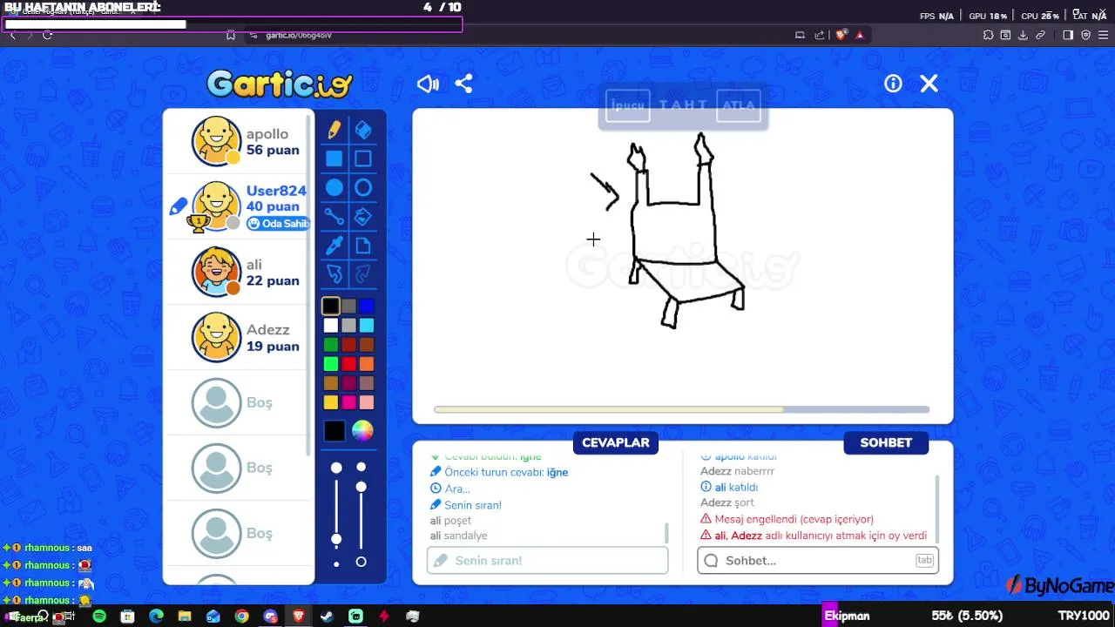Open File Explorer from the taskbar
Image resolution: width=1115 pixels, height=627 pixels.
[x=185, y=617]
